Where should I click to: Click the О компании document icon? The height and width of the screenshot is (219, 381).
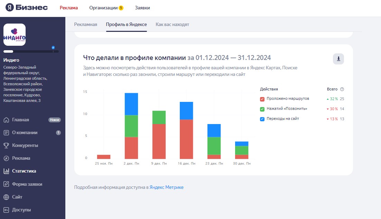click(6, 133)
